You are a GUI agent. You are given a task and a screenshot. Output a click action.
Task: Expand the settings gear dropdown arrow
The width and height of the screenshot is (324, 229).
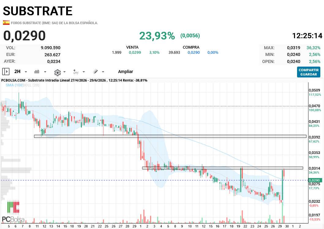coord(64,72)
